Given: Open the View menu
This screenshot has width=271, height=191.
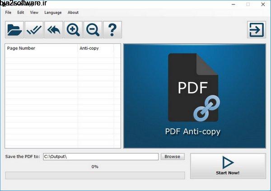Looking at the screenshot, I should click(x=34, y=13).
